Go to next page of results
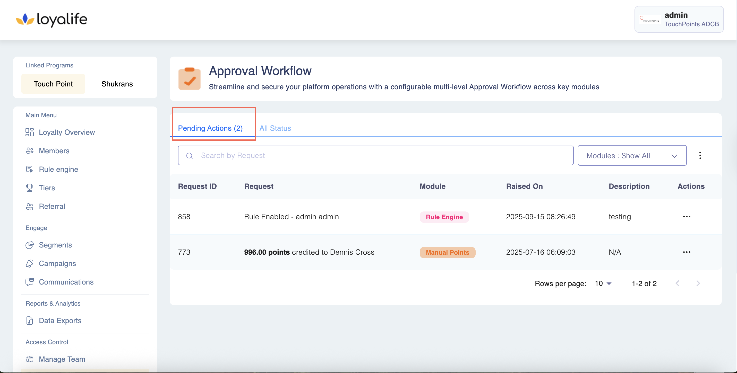The width and height of the screenshot is (737, 373). point(698,283)
